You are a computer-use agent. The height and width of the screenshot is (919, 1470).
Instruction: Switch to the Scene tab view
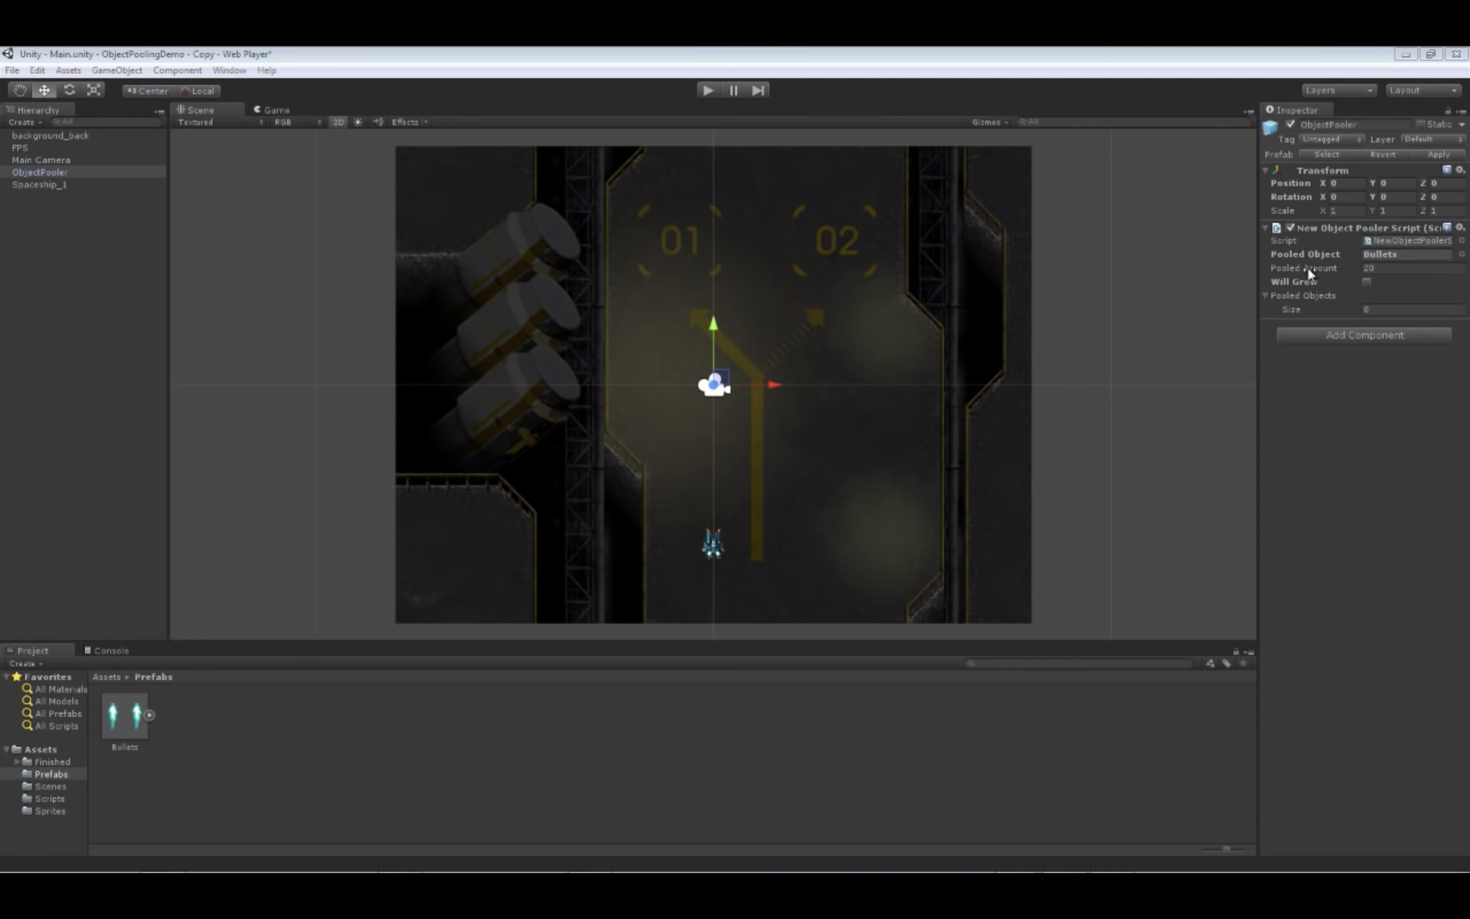coord(201,109)
